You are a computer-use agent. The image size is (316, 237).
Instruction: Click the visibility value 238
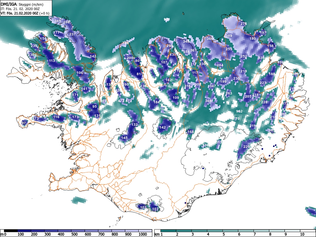pos(143,86)
